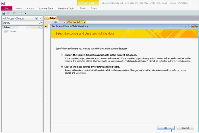Confirm dialog with the OK button

coord(166,128)
